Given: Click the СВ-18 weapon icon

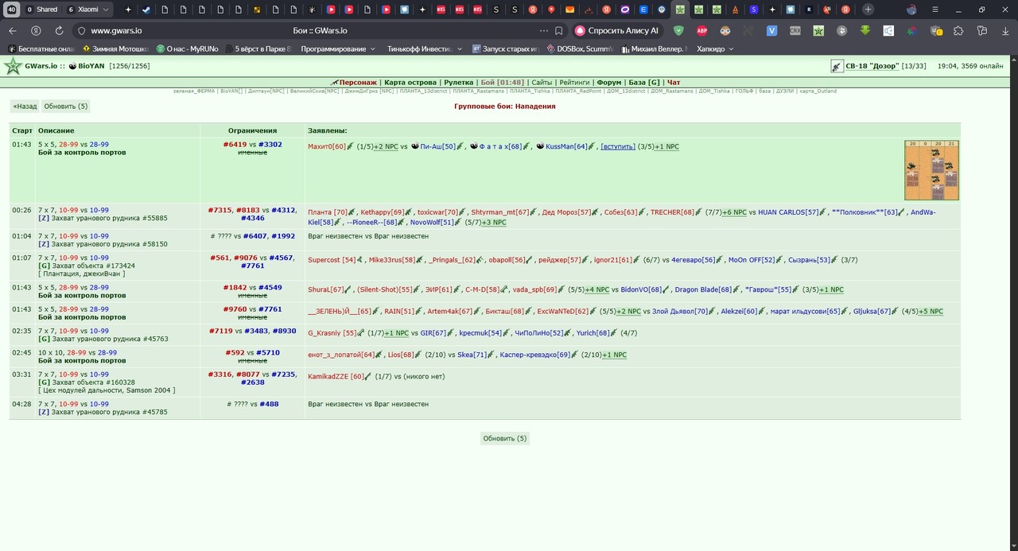Looking at the screenshot, I should [x=837, y=66].
